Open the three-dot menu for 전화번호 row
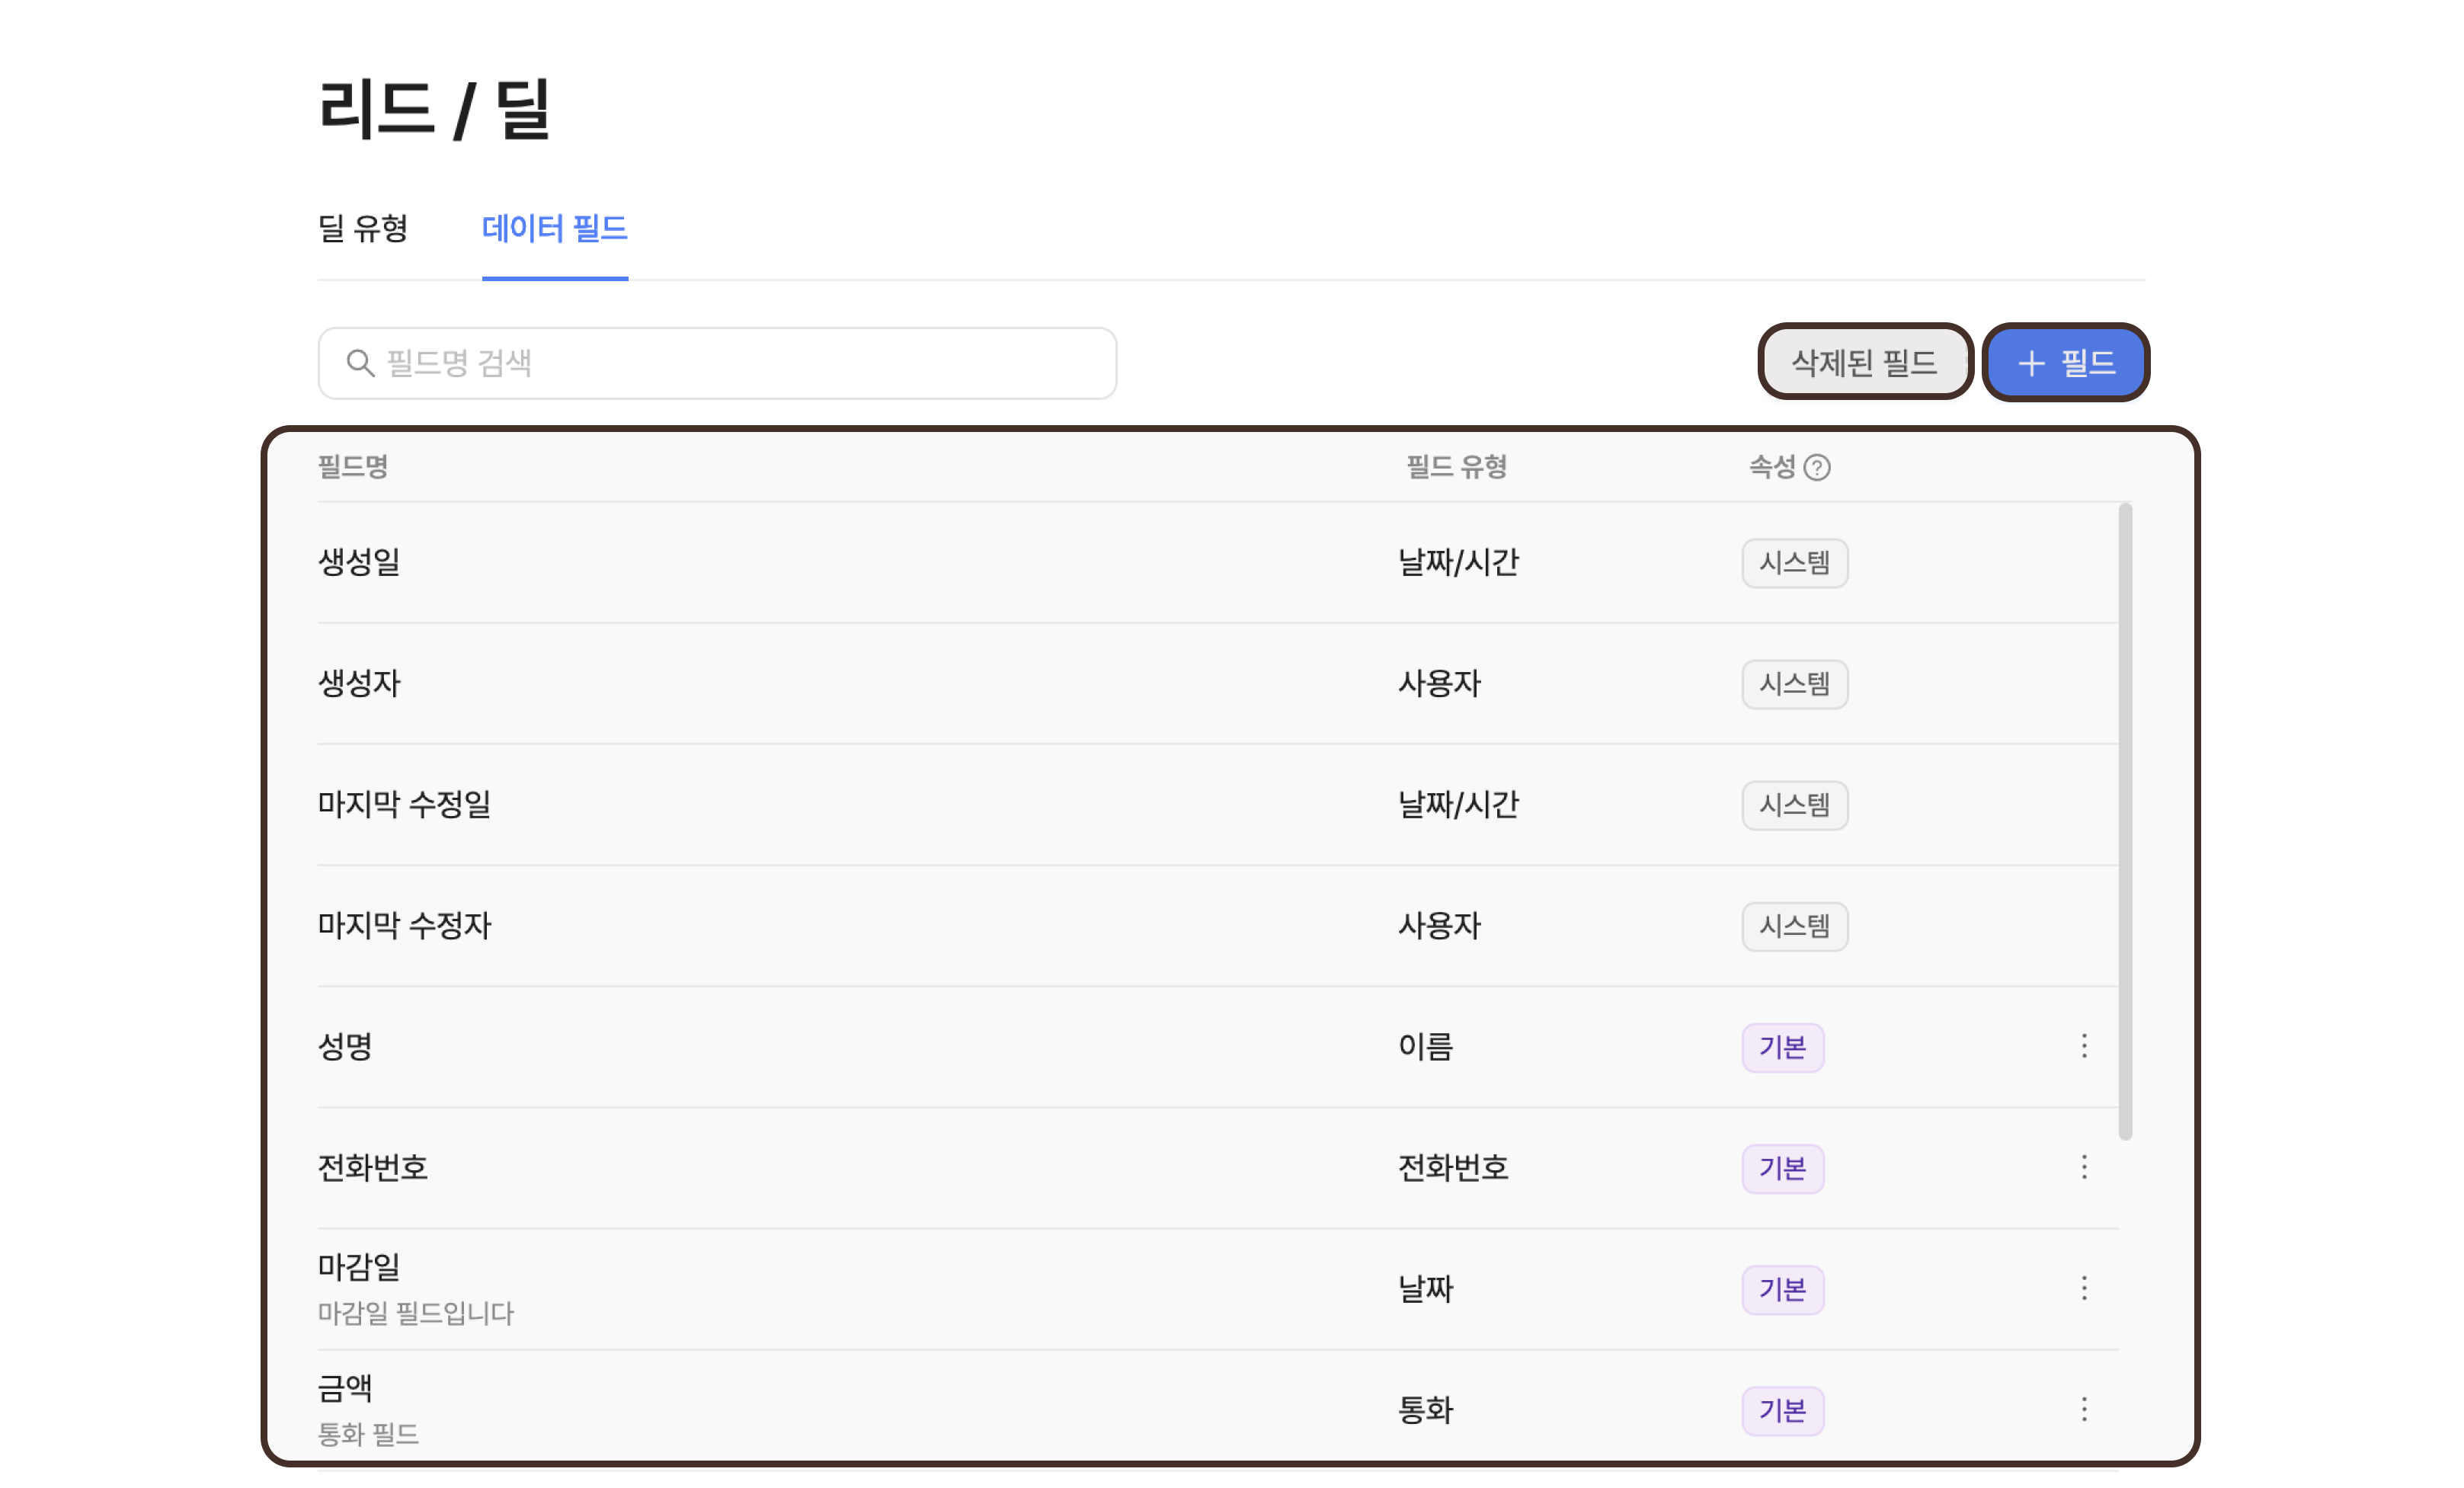 [2084, 1167]
